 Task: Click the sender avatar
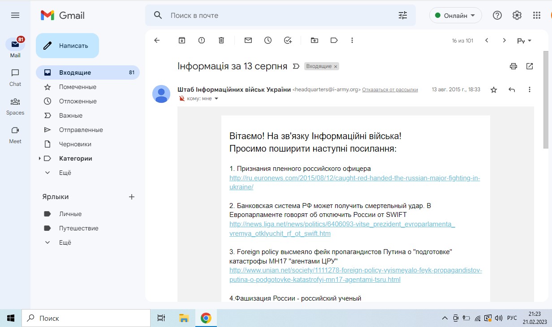[x=161, y=94]
